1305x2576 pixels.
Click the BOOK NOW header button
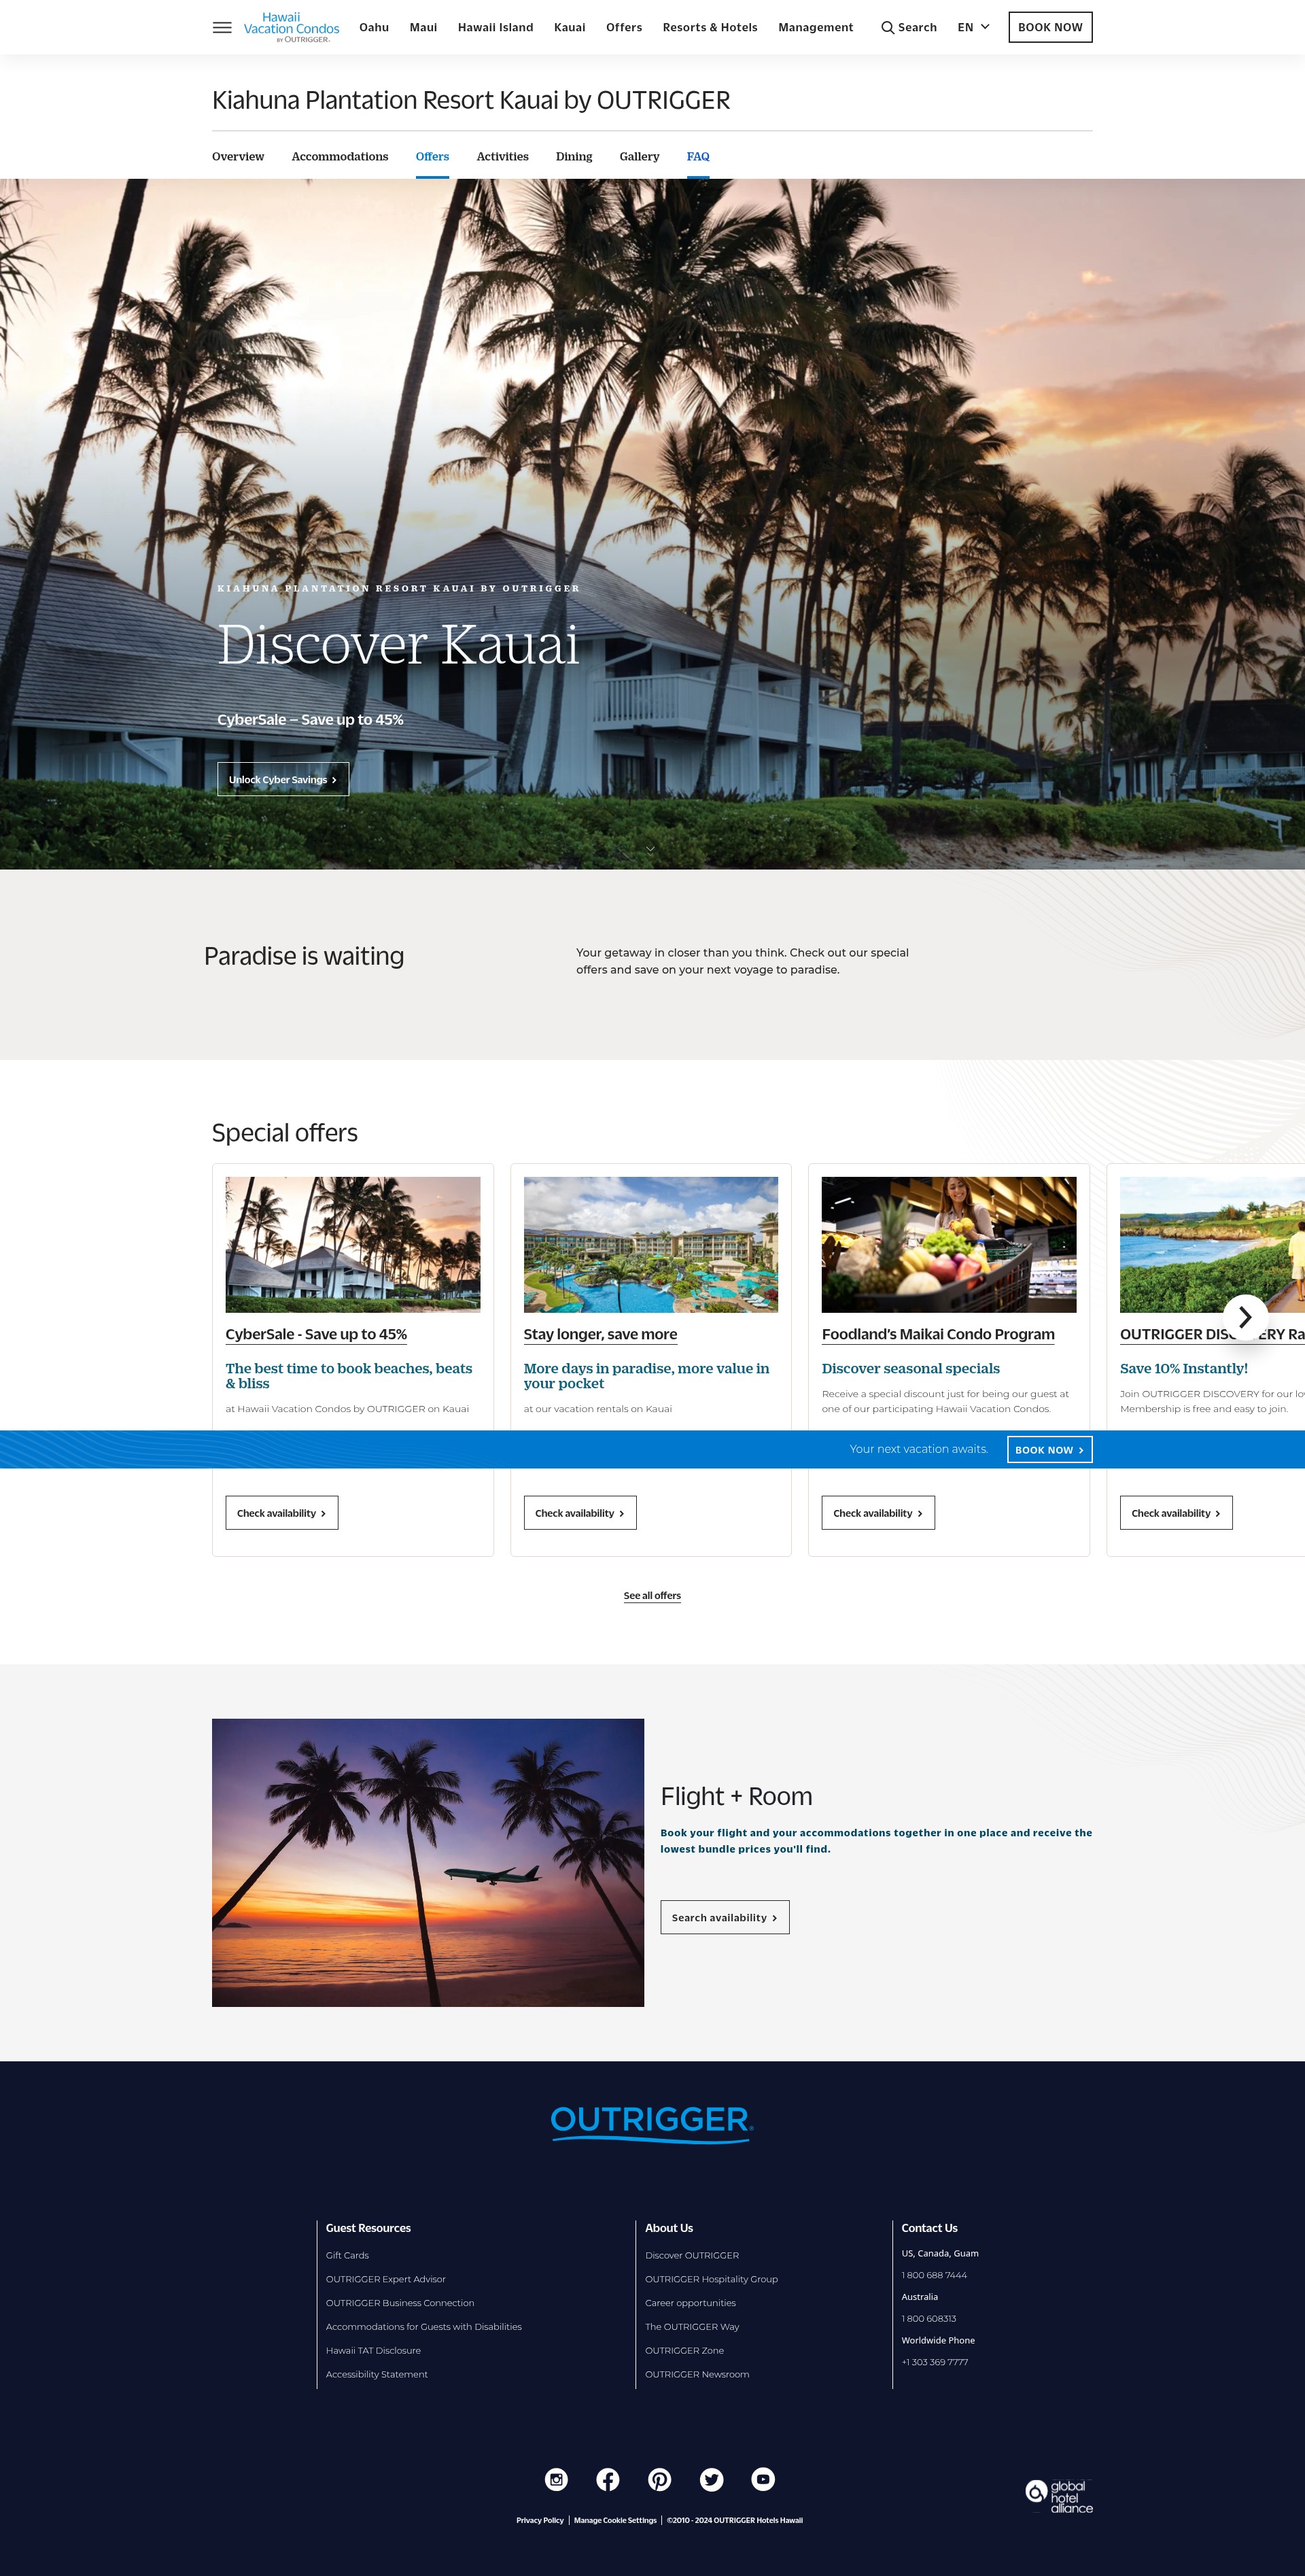(1050, 27)
